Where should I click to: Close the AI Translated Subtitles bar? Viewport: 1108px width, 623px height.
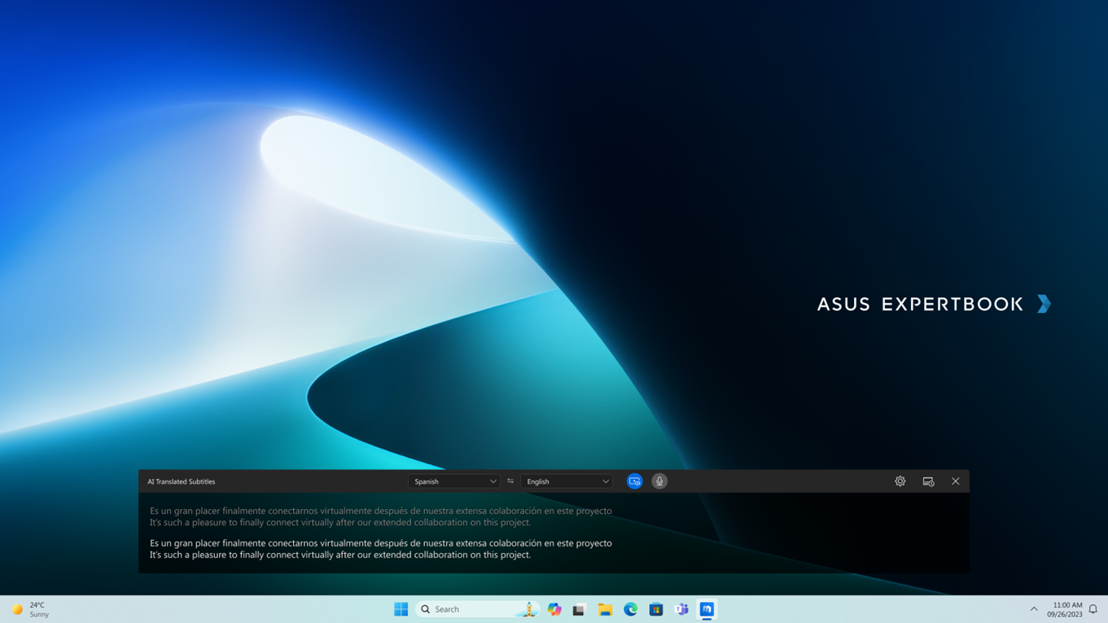point(956,481)
